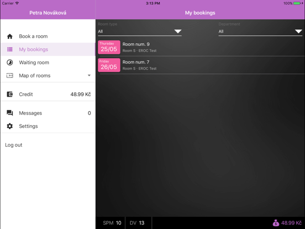Click the list icon beside My bookings
This screenshot has width=305, height=229.
[x=10, y=49]
